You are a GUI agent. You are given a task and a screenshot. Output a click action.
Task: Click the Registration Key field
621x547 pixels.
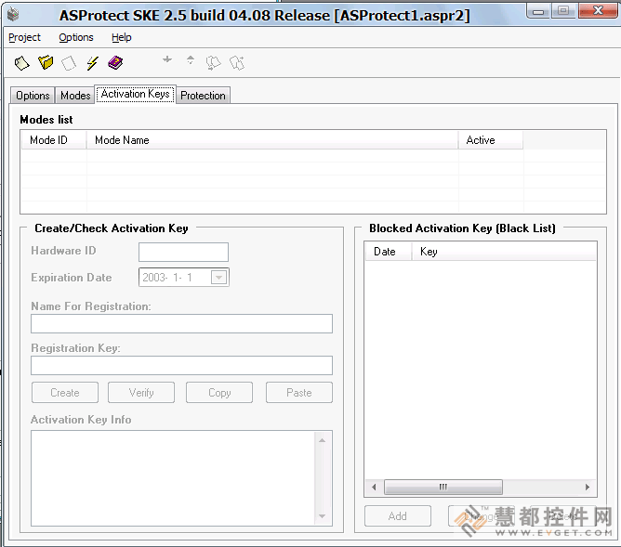point(181,366)
